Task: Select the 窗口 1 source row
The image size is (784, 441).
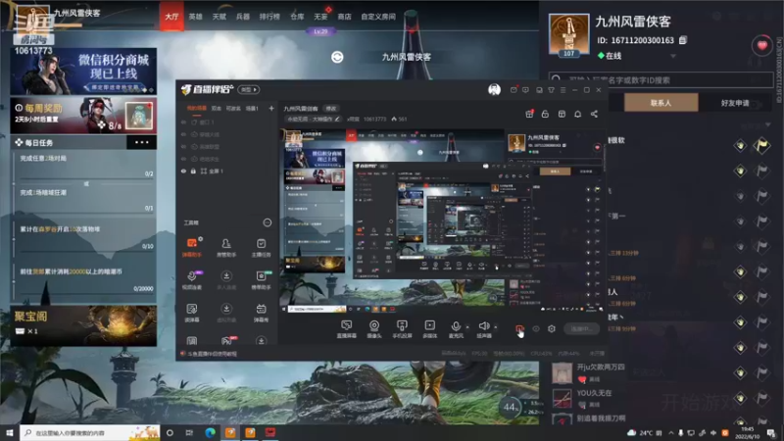Action: [x=225, y=122]
